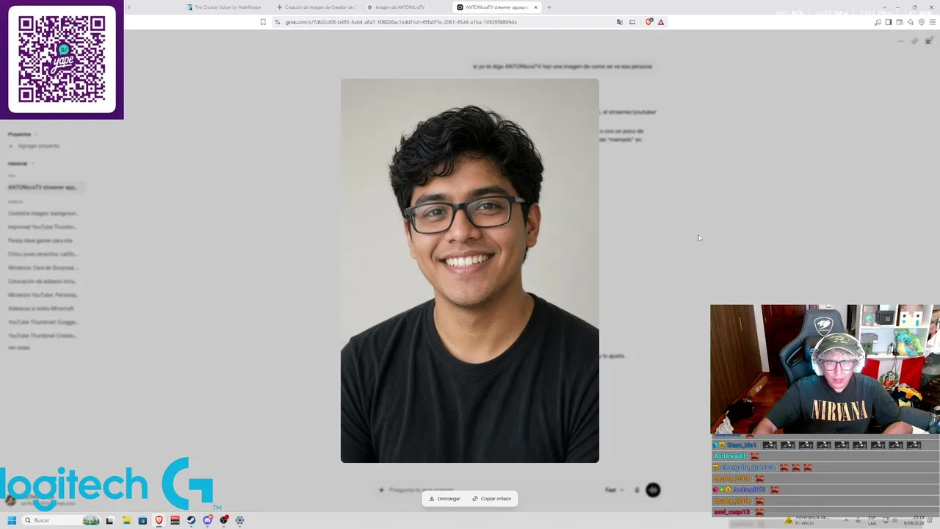Open the Microsoft Store taskbar icon
The image size is (940, 529).
point(142,520)
